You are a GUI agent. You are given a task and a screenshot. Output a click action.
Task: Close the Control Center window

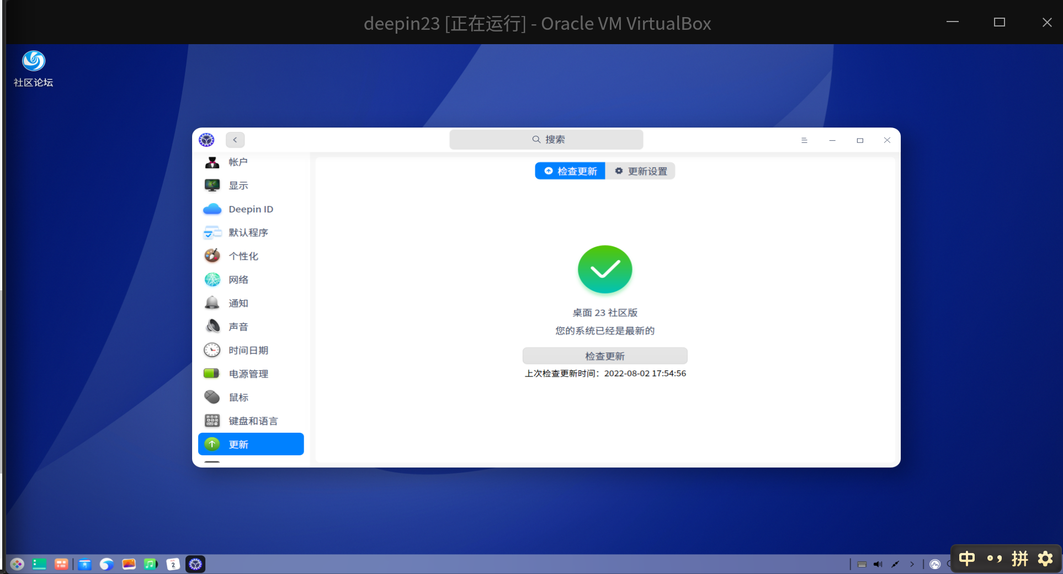(887, 140)
